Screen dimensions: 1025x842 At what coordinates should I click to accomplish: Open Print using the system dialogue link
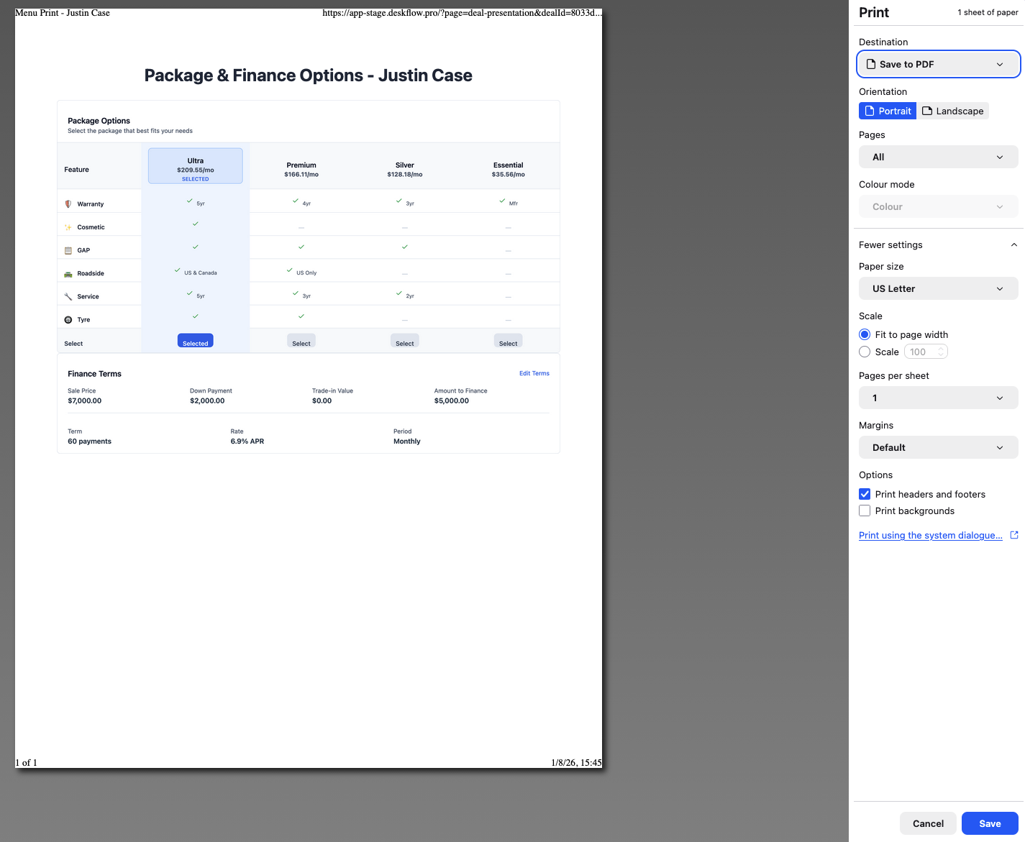point(930,535)
